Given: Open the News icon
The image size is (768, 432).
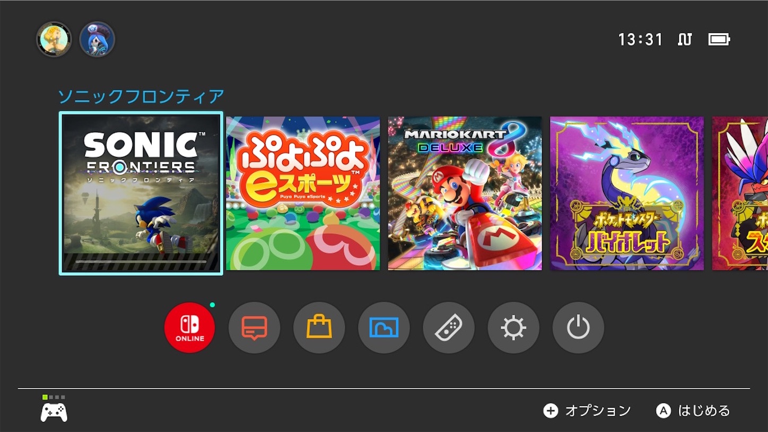Looking at the screenshot, I should 255,328.
